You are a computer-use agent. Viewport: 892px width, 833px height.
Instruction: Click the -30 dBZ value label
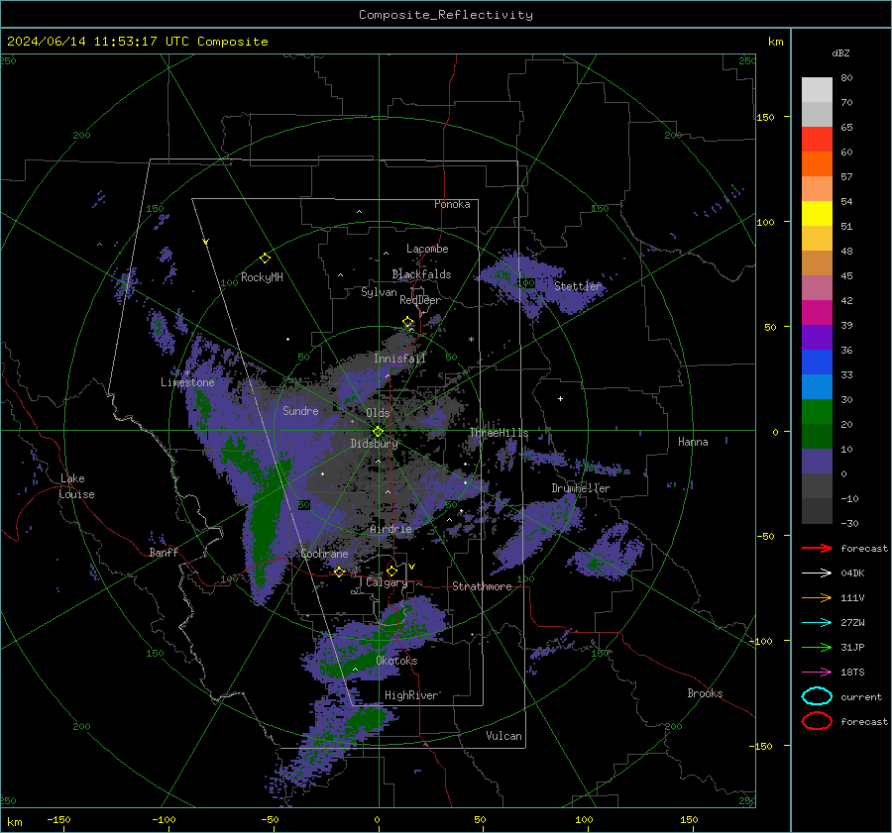point(849,523)
